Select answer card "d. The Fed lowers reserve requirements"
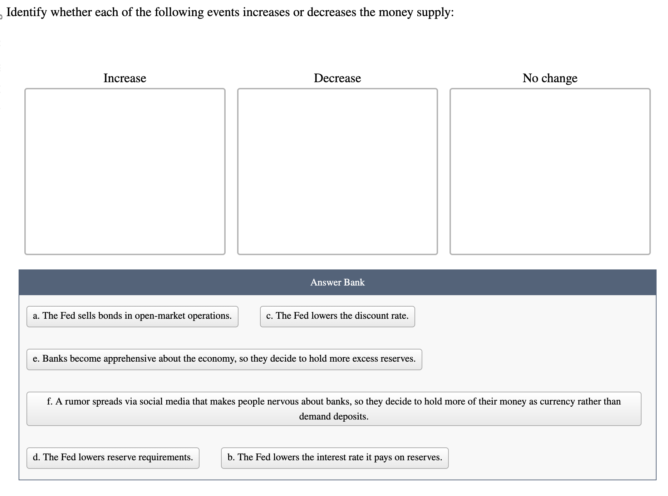The width and height of the screenshot is (668, 496). click(x=113, y=457)
